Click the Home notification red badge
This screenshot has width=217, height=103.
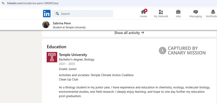coord(146,10)
